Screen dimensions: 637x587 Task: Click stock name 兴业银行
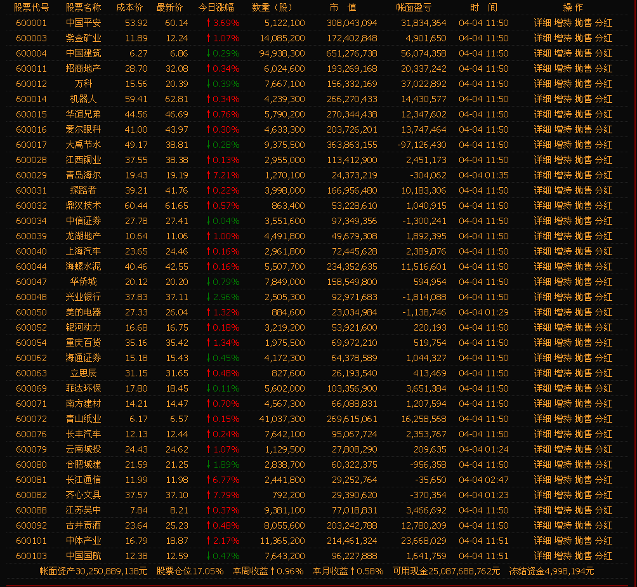click(83, 298)
